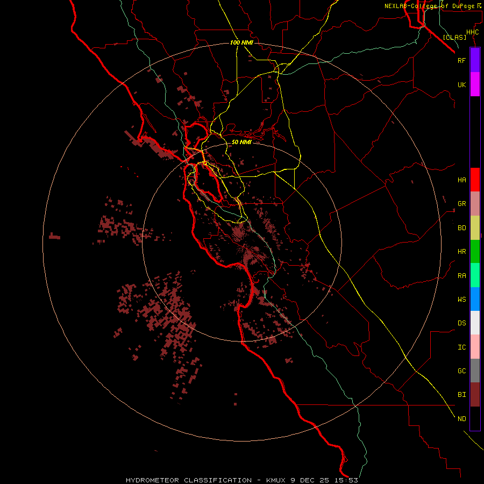Click the GR legend label

pos(461,204)
